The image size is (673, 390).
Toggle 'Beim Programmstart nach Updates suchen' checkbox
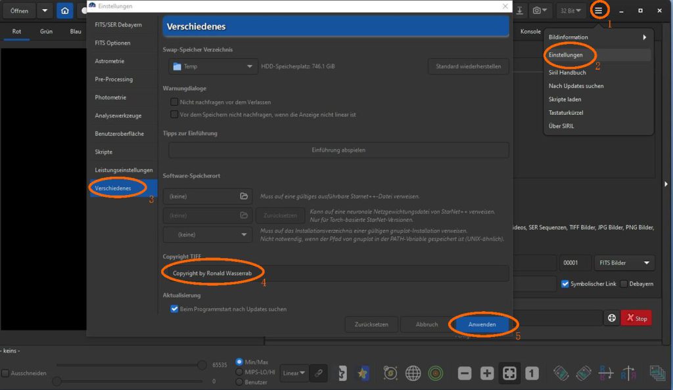174,309
